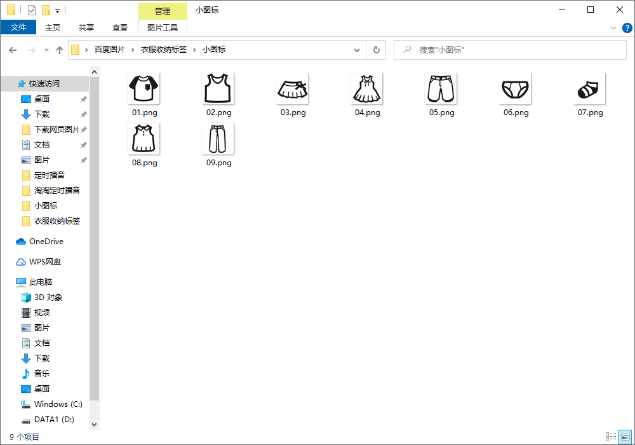Click the sidebar scrollbar up arrow
Screen dimensions: 635x445
coord(95,72)
